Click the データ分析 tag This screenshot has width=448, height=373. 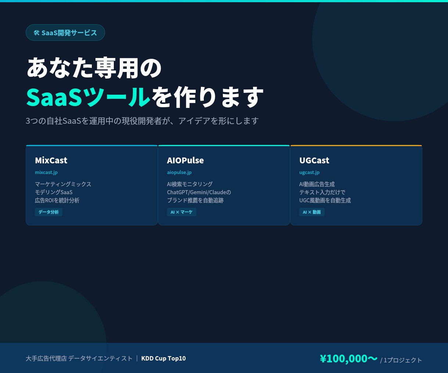(x=48, y=212)
